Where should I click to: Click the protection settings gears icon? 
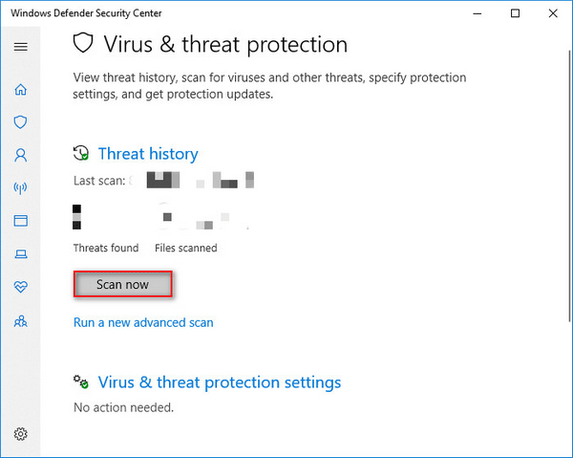(x=81, y=382)
